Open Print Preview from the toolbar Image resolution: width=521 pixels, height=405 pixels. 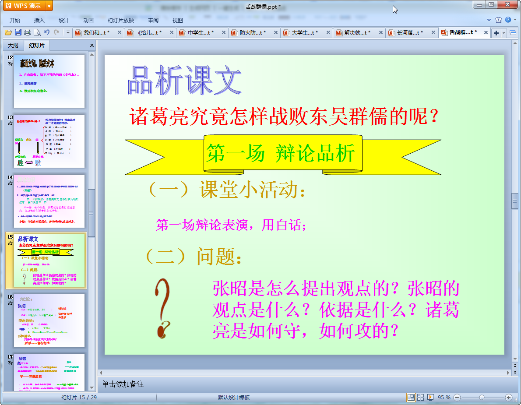click(x=37, y=32)
